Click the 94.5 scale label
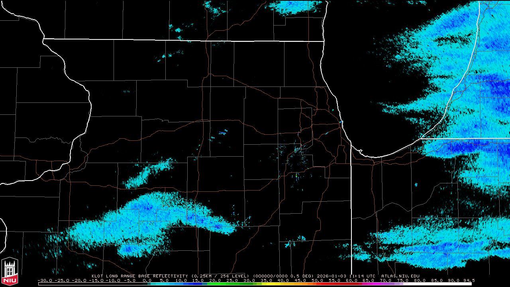 (x=469, y=281)
